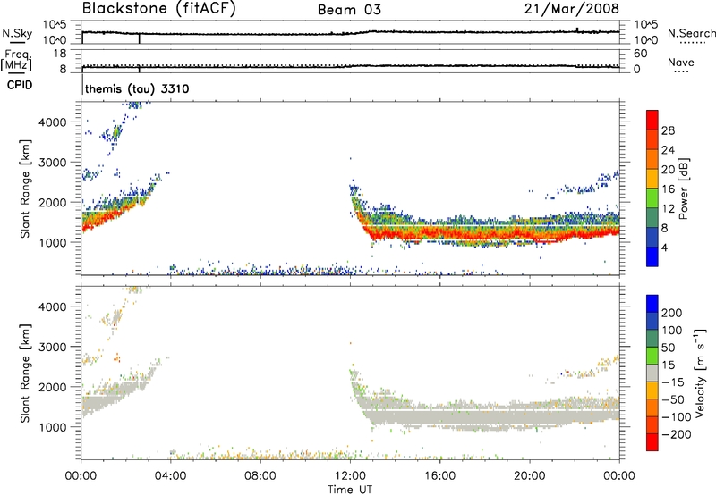
Task: Click the "100" value on velocity colorbar
Action: tap(672, 331)
